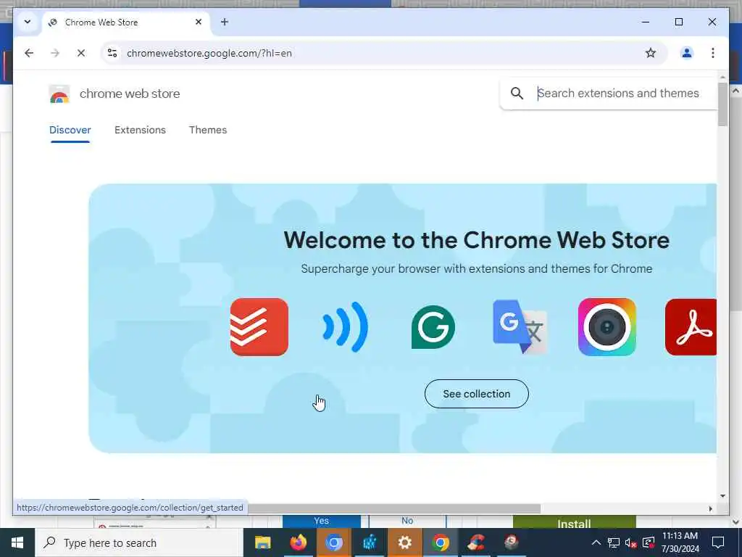Close the Chrome Web Store tab

199,22
